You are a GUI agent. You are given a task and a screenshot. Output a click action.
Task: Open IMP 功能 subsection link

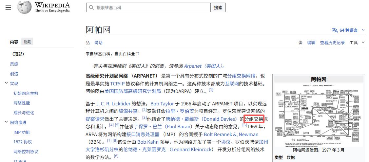click(22, 132)
